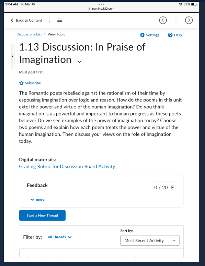The height and width of the screenshot is (266, 205).
Task: Open the Discussions List breadcrumb
Action: pyautogui.click(x=29, y=34)
